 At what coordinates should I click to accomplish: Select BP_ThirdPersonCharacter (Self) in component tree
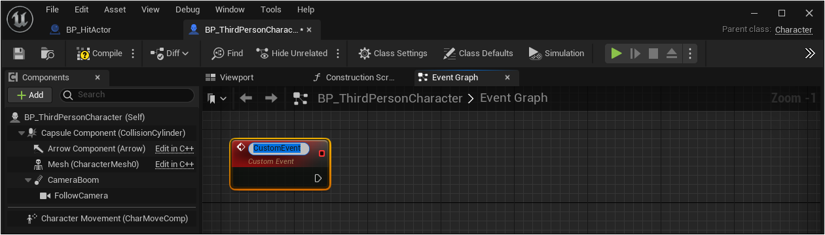point(84,117)
